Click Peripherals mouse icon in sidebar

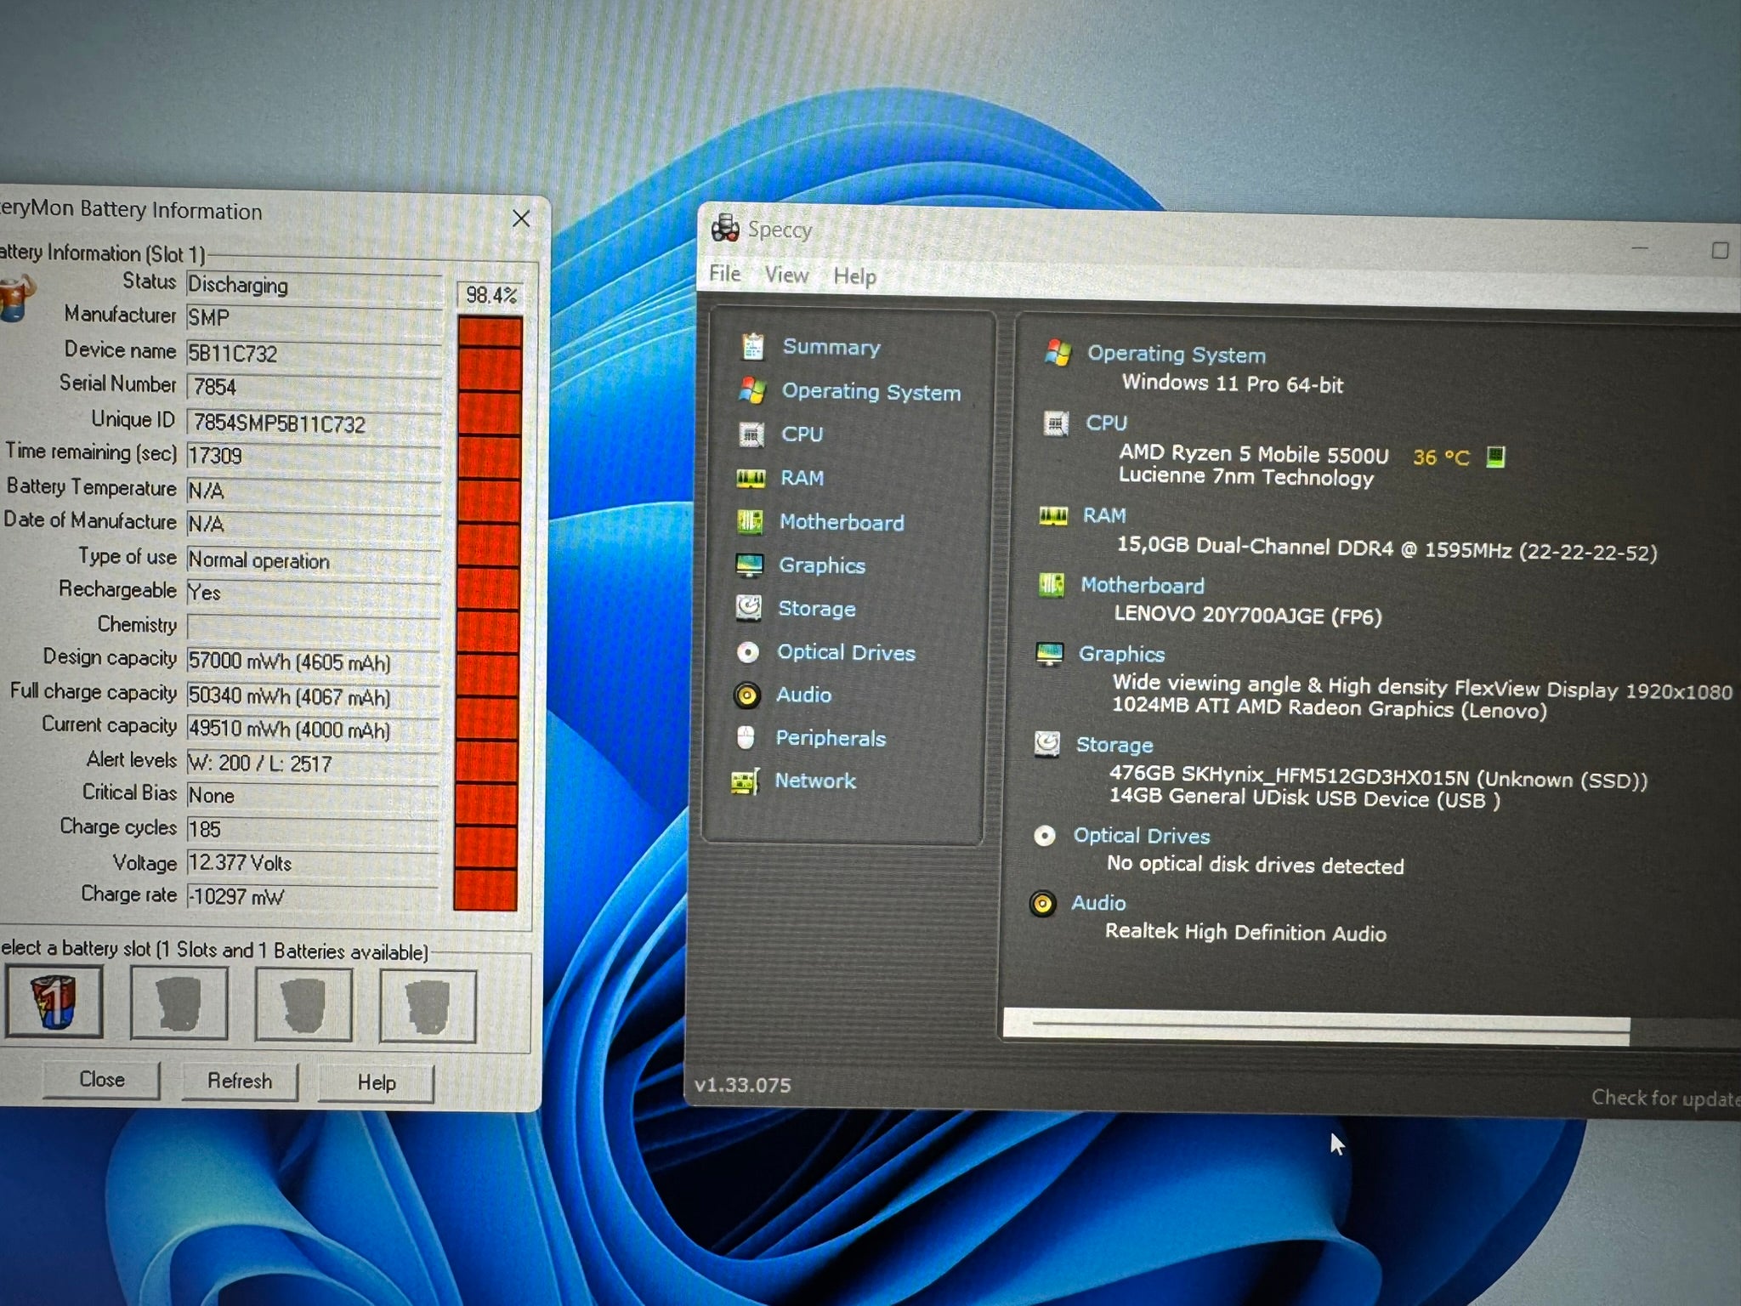(x=746, y=737)
